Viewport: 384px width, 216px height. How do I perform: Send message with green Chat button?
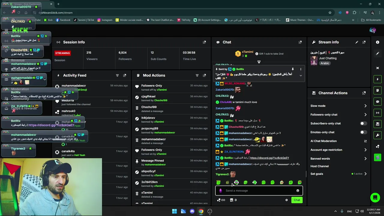297,200
